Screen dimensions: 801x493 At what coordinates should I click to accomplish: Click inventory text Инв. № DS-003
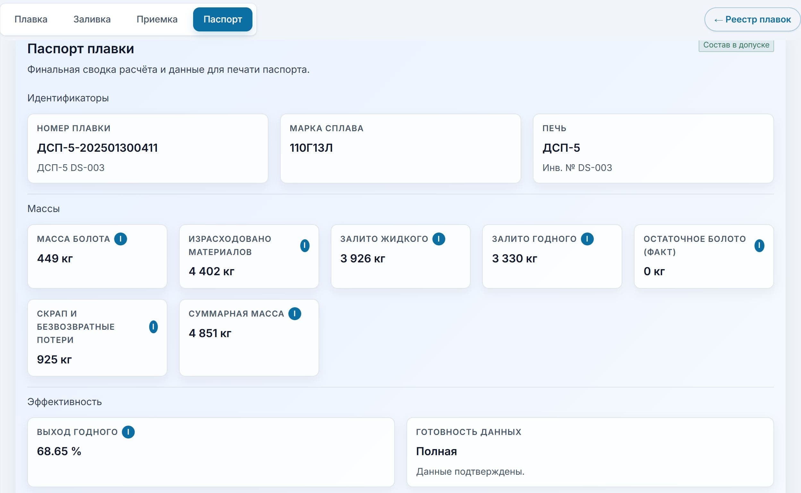coord(577,167)
